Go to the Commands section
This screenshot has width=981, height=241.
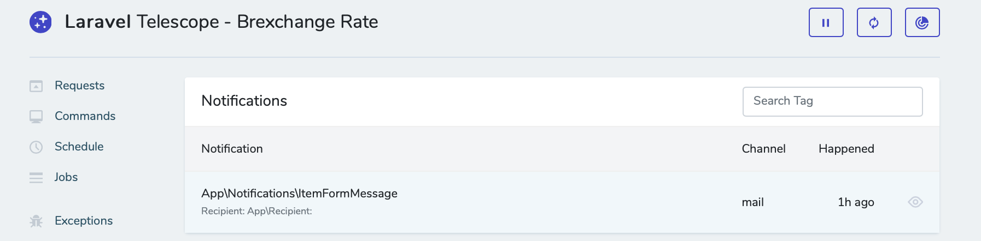click(x=85, y=116)
